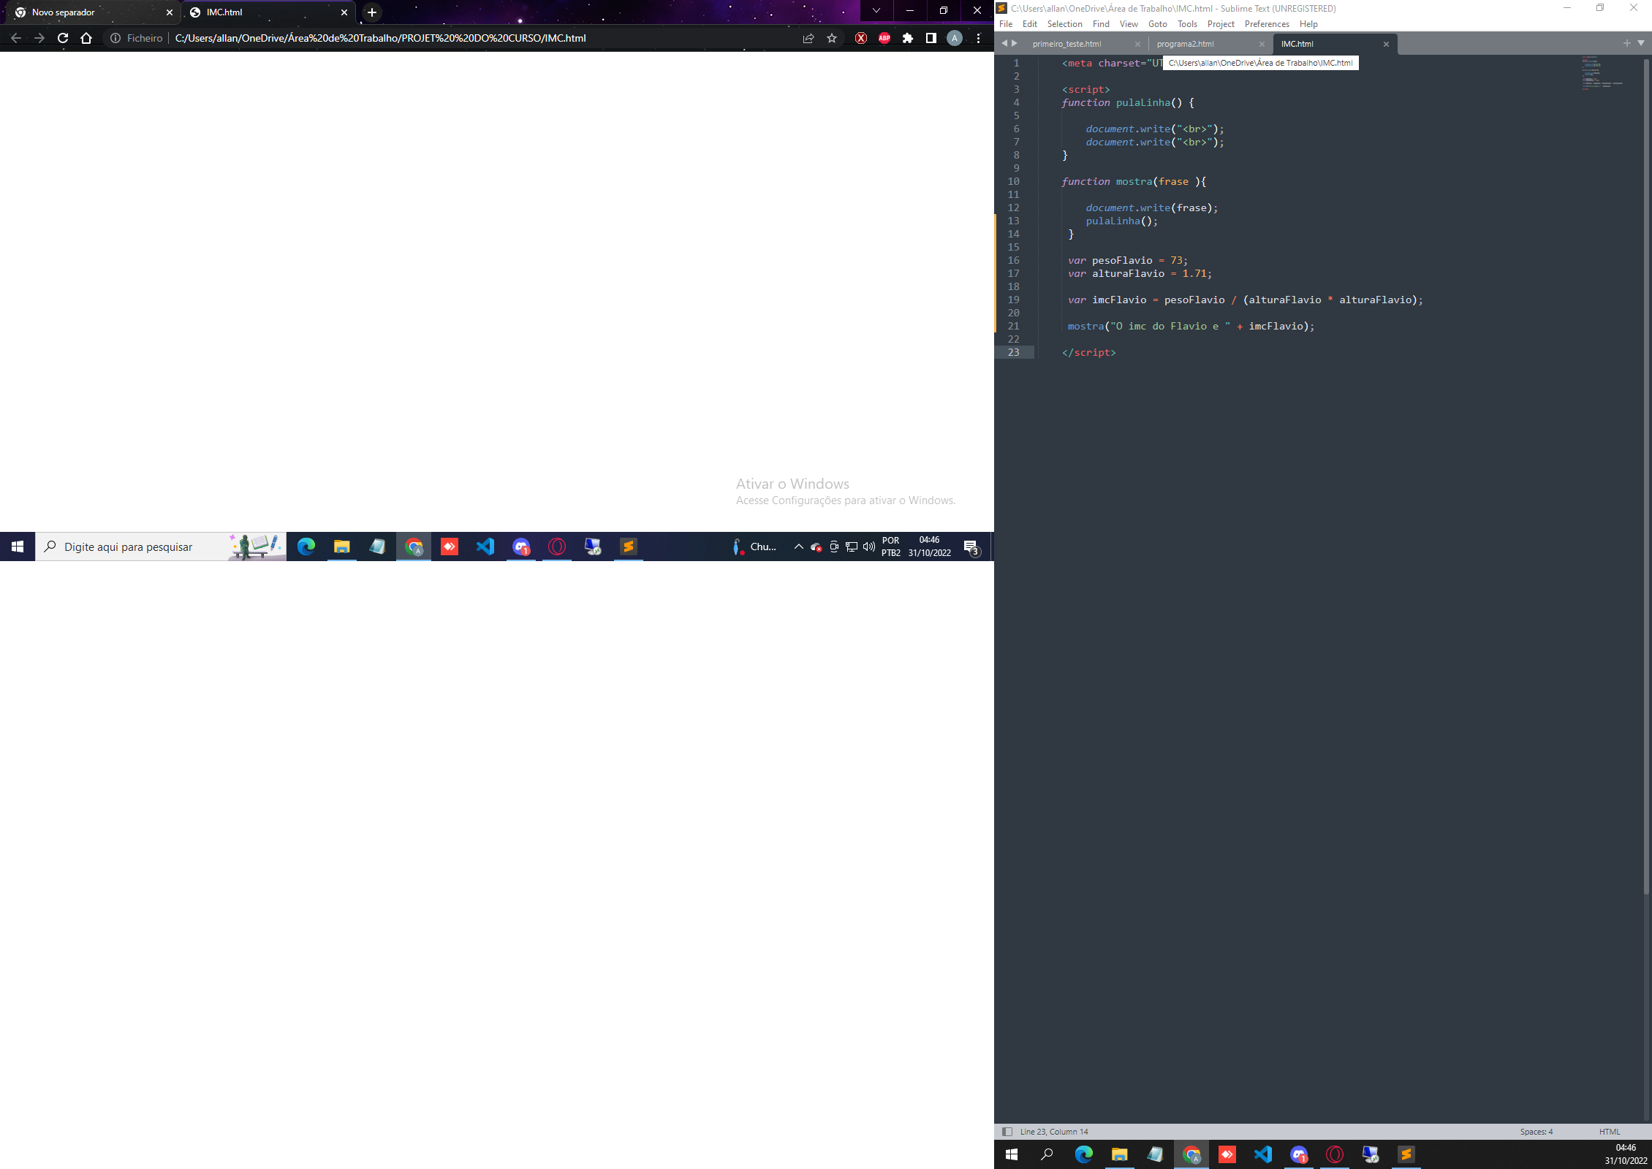Open the AdBlock Plus extension

(884, 38)
